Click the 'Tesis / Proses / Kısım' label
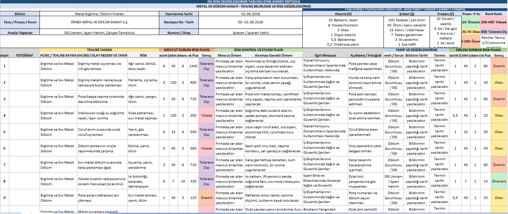Image resolution: width=508 pixels, height=214 pixels. (20, 22)
